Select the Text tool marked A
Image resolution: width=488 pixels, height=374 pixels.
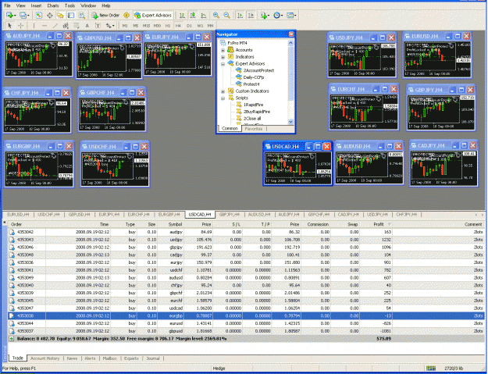pos(87,26)
